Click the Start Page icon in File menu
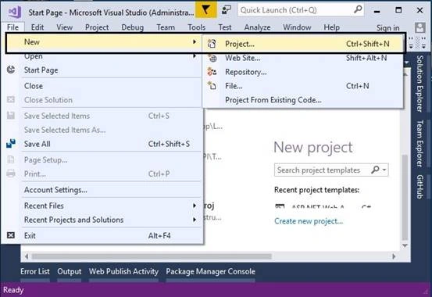432x297 pixels. tap(11, 70)
